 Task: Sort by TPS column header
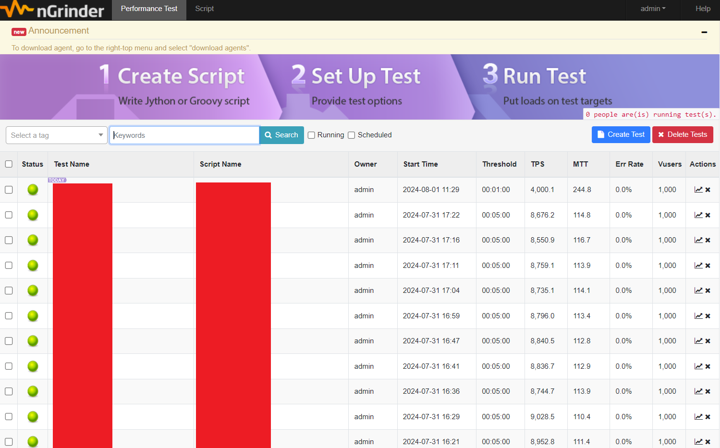click(537, 164)
